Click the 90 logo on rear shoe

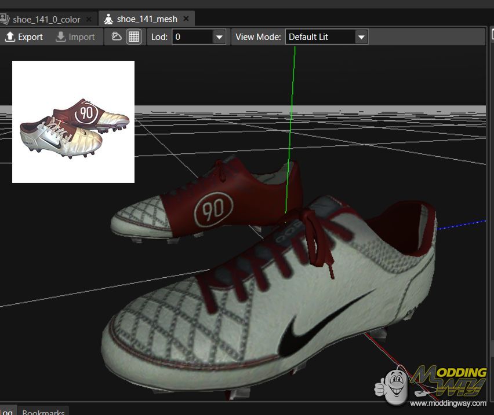point(213,209)
